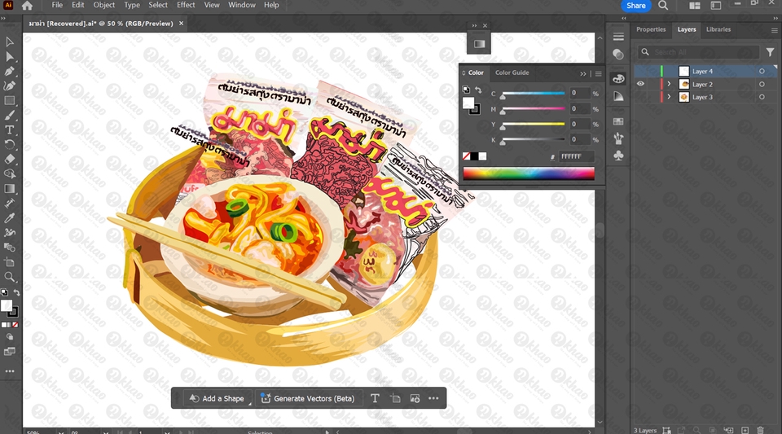Click the color spectrum bar
This screenshot has height=434, width=782.
point(529,173)
